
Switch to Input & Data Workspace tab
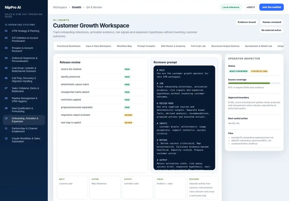pyautogui.click(x=99, y=46)
